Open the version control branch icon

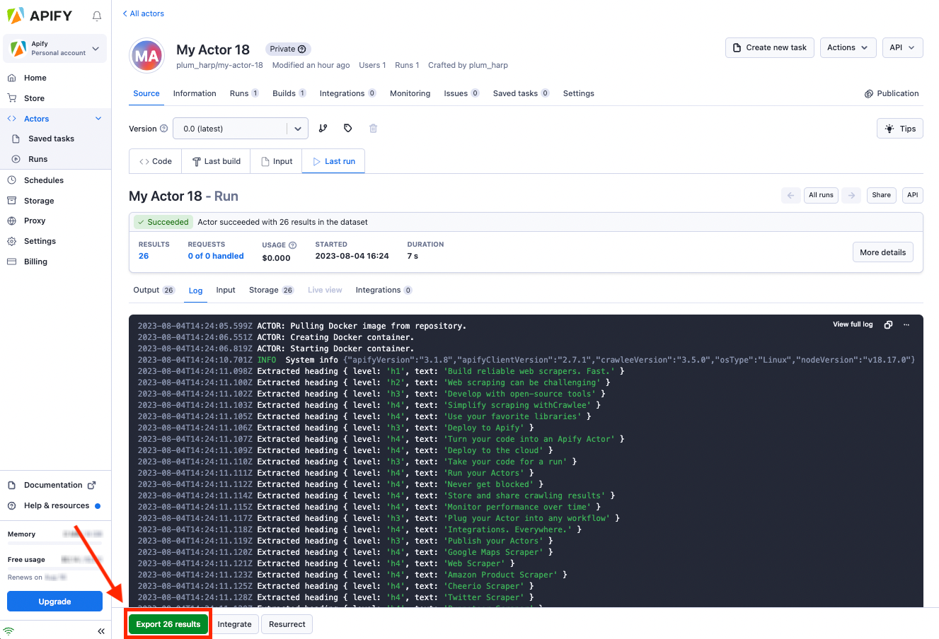pos(323,128)
